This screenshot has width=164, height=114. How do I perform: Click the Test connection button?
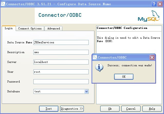click(49, 109)
